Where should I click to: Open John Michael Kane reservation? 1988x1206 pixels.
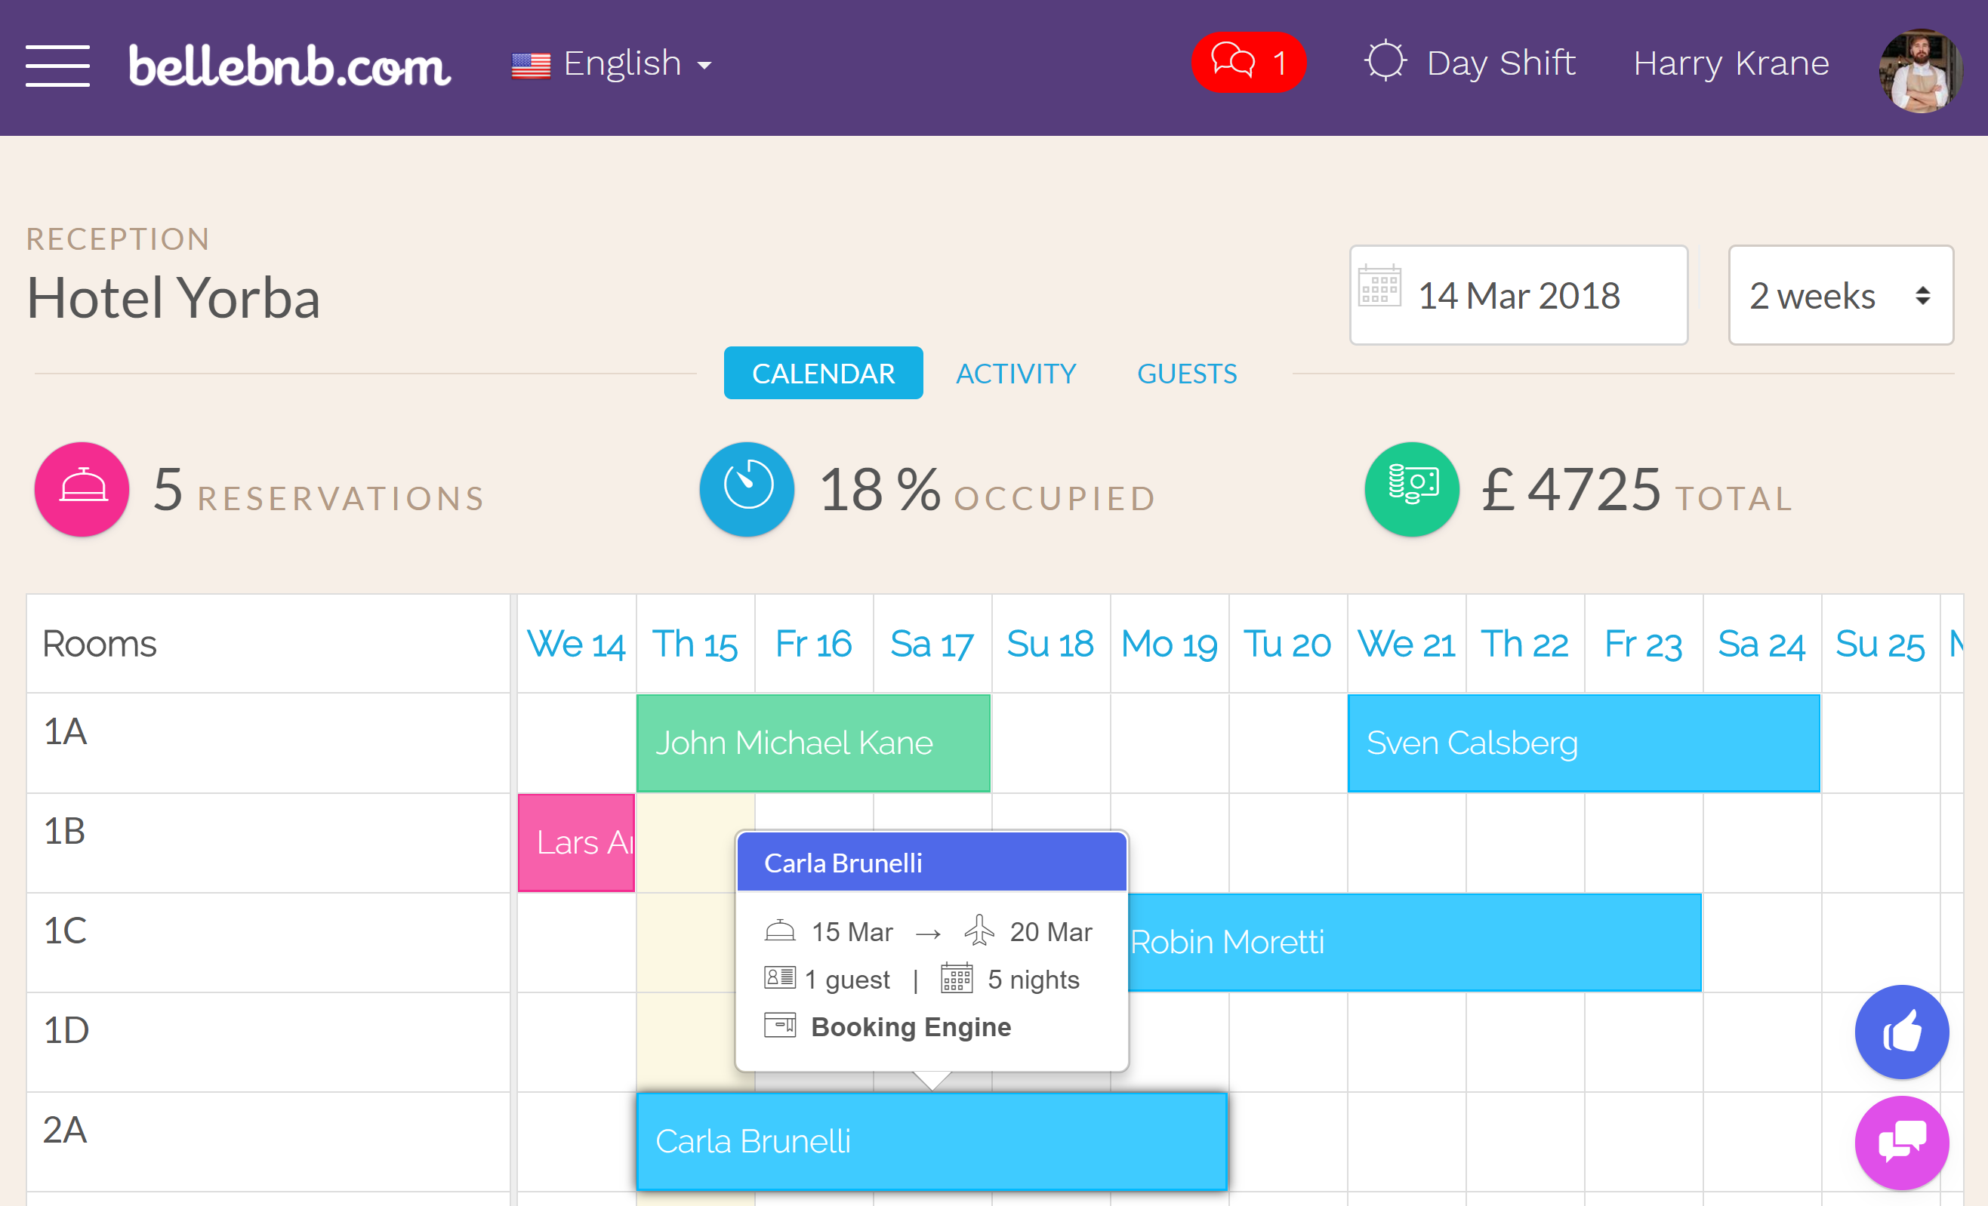click(813, 743)
